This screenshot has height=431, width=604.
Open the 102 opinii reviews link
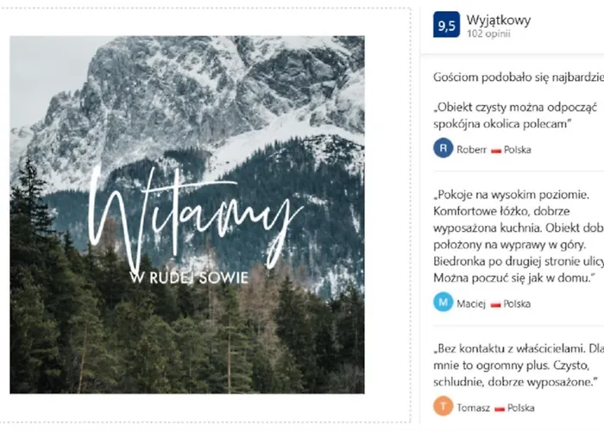click(x=488, y=34)
